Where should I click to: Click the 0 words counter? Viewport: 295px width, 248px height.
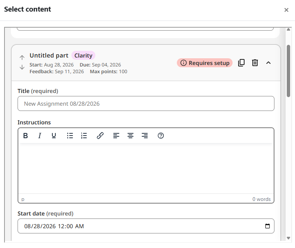pos(261,199)
